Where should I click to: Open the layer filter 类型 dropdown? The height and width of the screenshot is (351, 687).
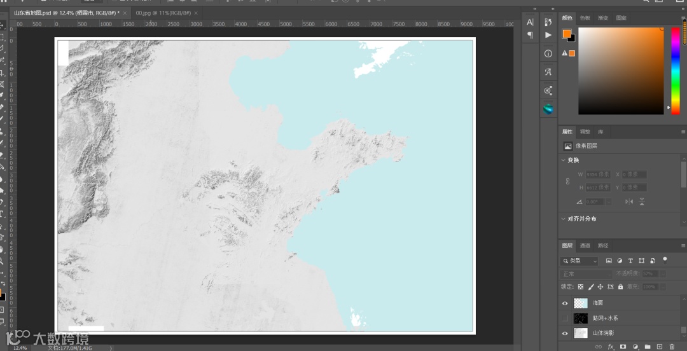(x=579, y=261)
